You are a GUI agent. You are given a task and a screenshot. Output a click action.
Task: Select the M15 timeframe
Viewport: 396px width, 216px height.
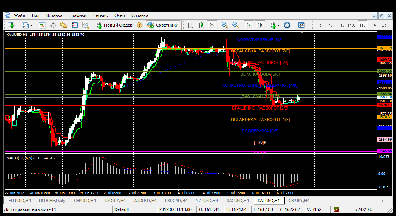point(341,25)
